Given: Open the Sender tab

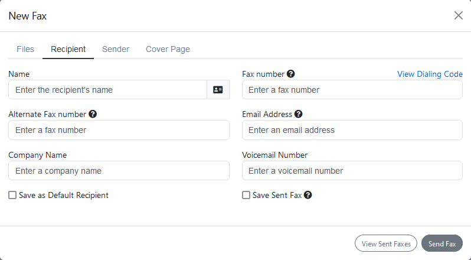Looking at the screenshot, I should point(116,49).
